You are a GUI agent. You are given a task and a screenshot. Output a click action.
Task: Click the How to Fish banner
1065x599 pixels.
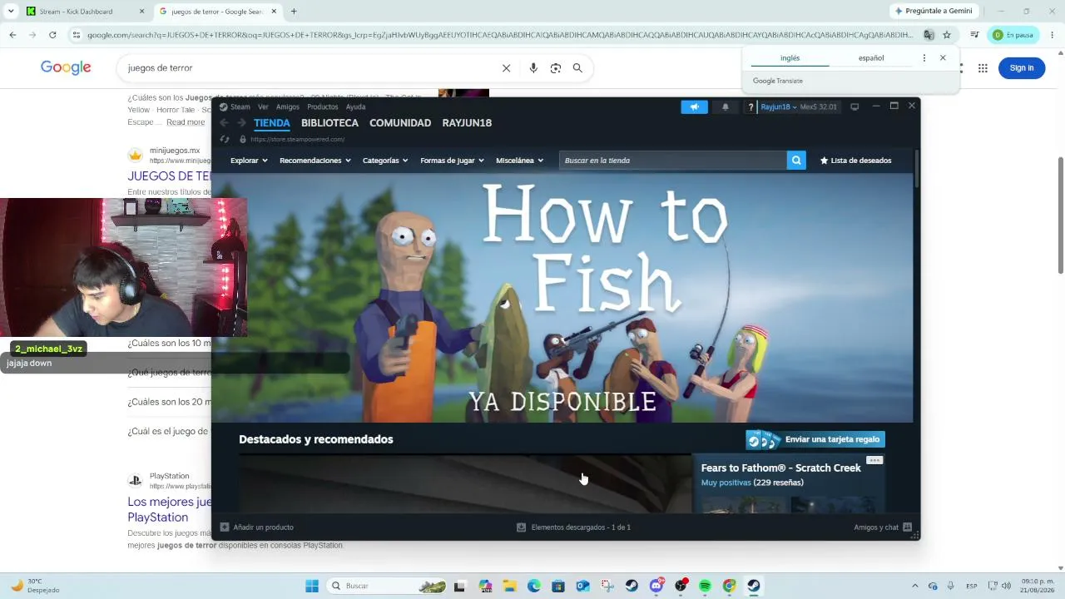(562, 298)
